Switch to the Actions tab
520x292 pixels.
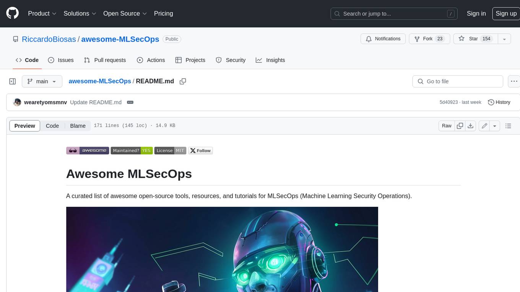[151, 60]
